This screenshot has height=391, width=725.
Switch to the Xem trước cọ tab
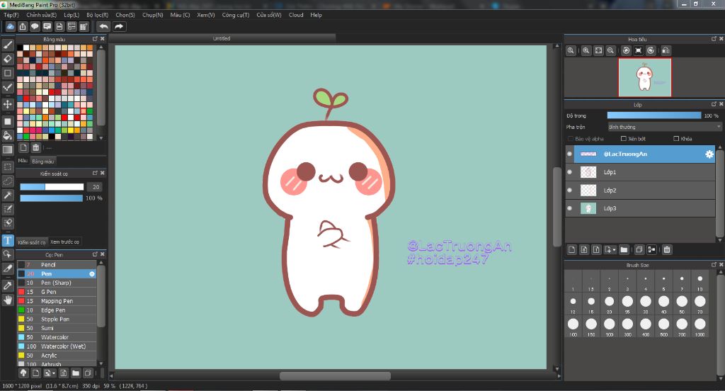[x=65, y=242]
